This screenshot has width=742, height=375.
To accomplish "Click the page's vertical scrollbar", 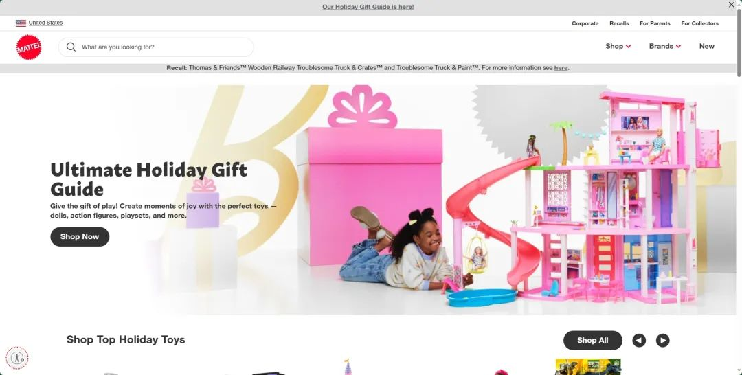I will pyautogui.click(x=739, y=43).
